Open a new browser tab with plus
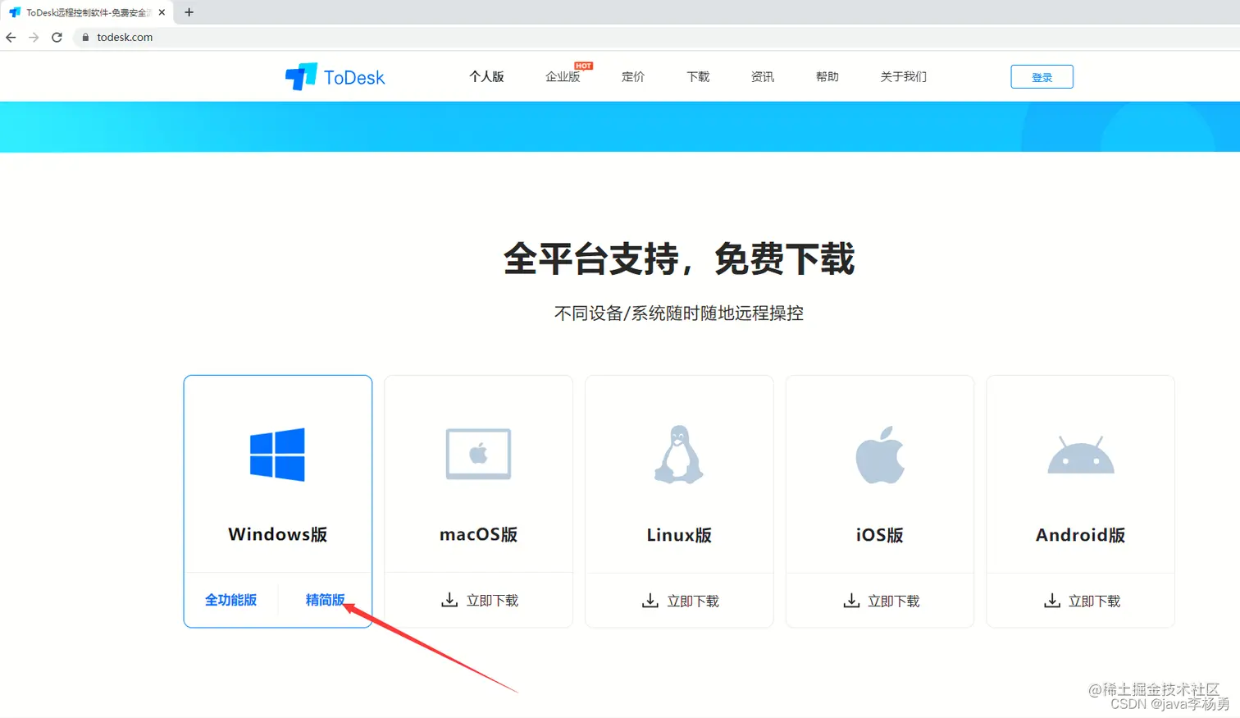1240x718 pixels. point(189,12)
